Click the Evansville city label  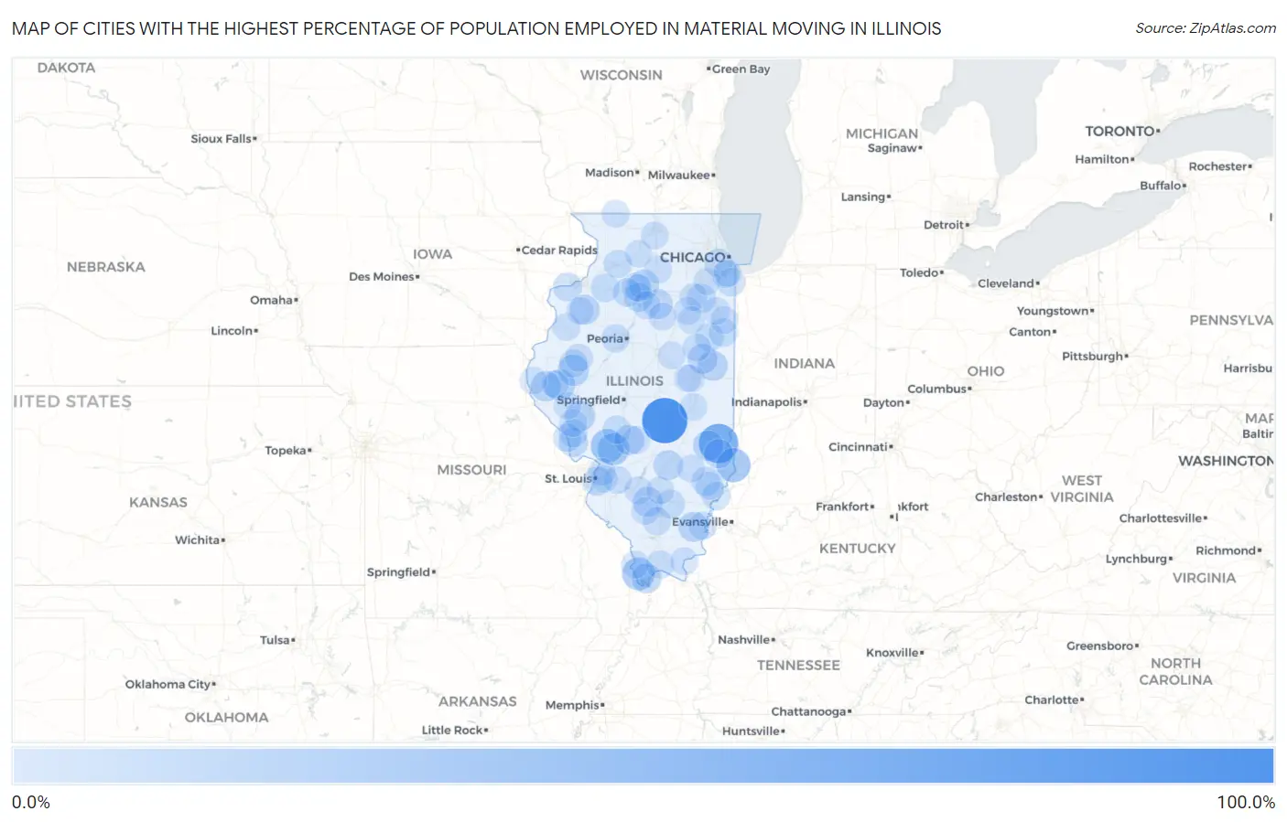(x=700, y=521)
